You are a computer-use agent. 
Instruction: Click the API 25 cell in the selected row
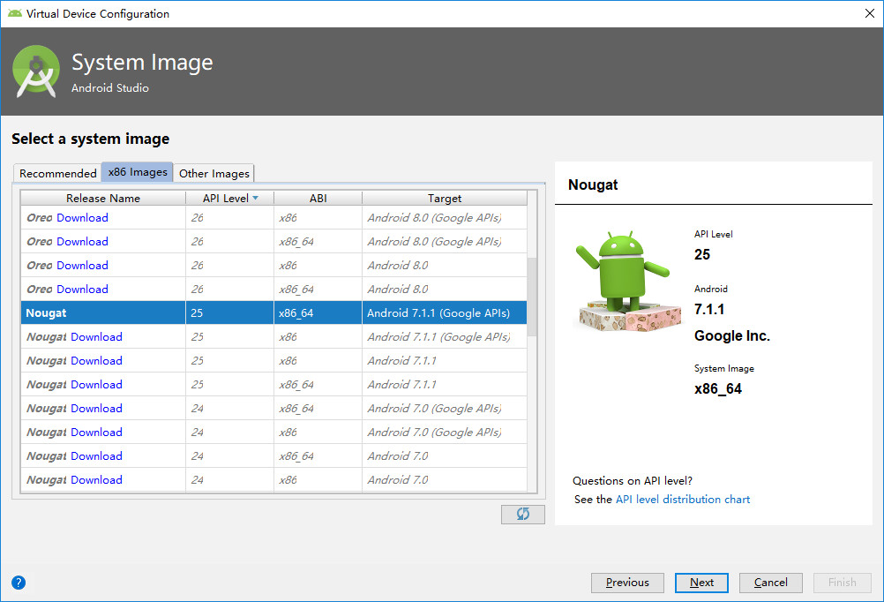pos(229,312)
